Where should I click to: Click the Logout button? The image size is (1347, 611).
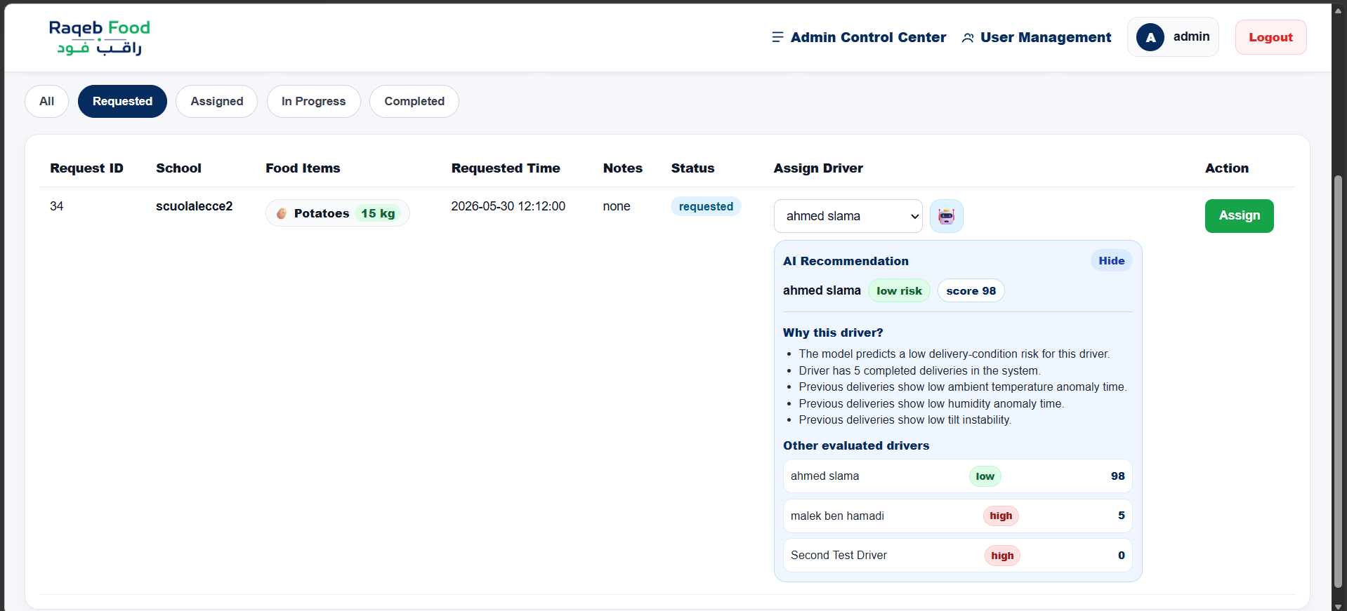1270,37
